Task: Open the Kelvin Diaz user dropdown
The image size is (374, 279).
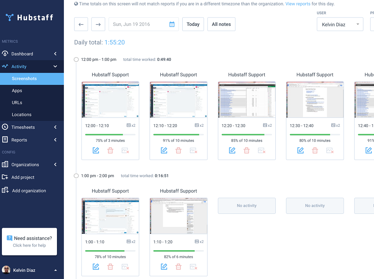Action: click(340, 24)
